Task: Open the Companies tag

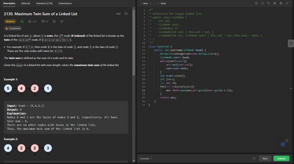Action: (x=13, y=29)
